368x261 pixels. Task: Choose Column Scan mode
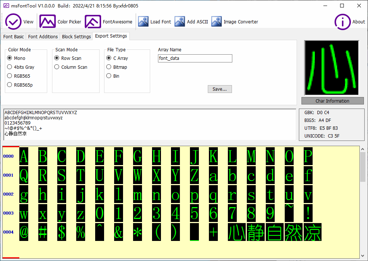[x=71, y=67]
